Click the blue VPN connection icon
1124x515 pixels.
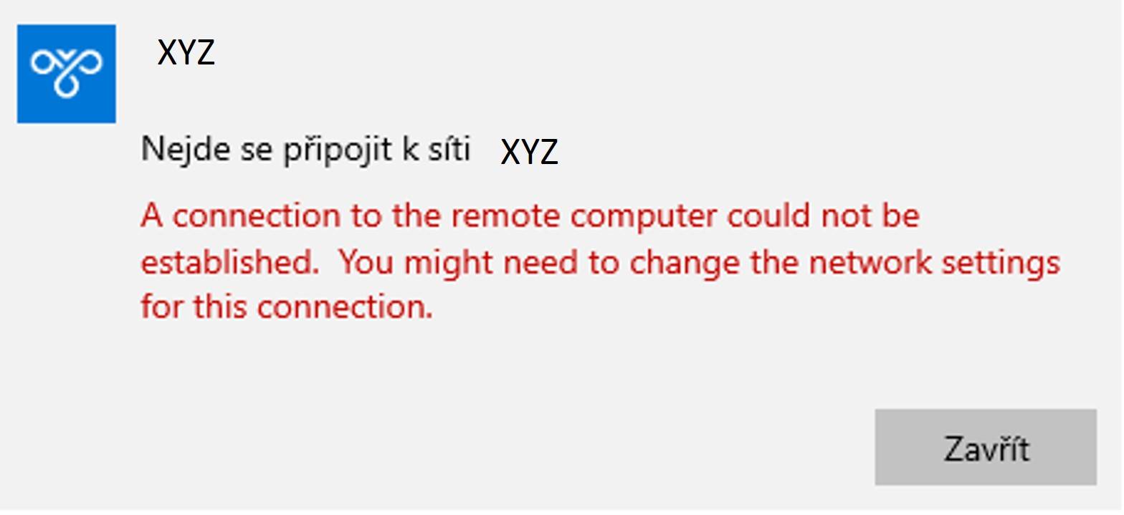click(x=66, y=74)
